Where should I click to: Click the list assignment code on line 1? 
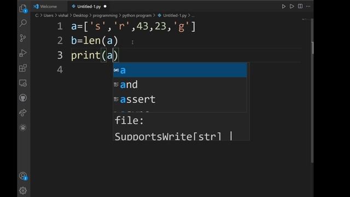coord(133,26)
